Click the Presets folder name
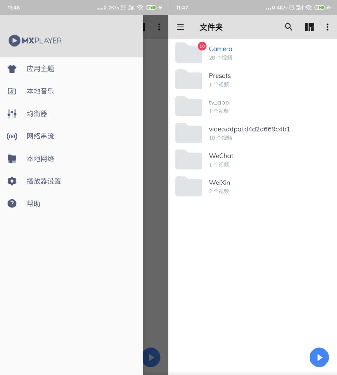 pyautogui.click(x=220, y=76)
